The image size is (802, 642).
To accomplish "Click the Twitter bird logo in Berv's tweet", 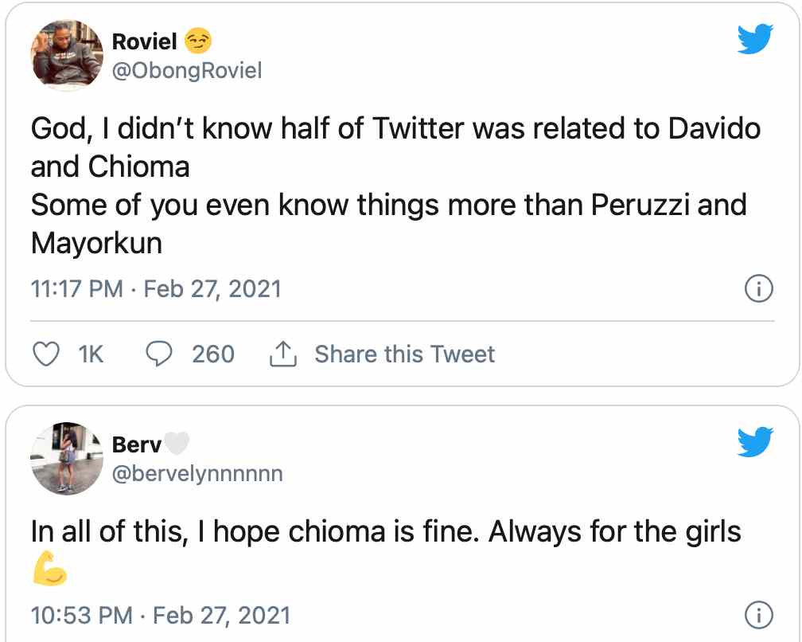I will pyautogui.click(x=754, y=443).
